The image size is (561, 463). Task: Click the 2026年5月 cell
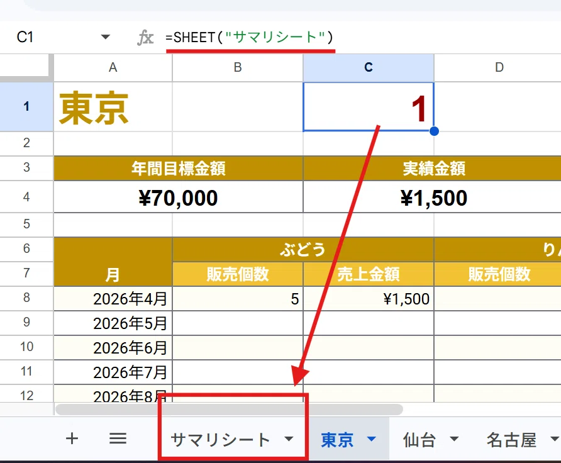[113, 323]
